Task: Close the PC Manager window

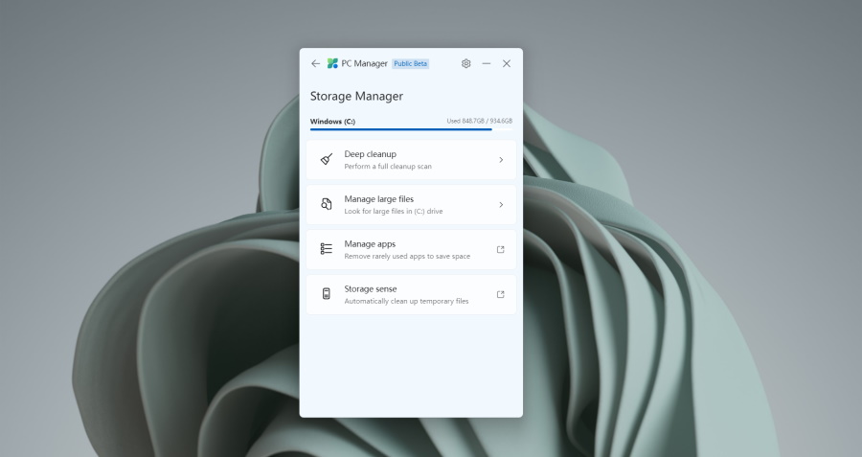Action: tap(507, 64)
